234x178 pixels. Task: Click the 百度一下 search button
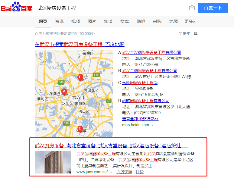coord(213,8)
